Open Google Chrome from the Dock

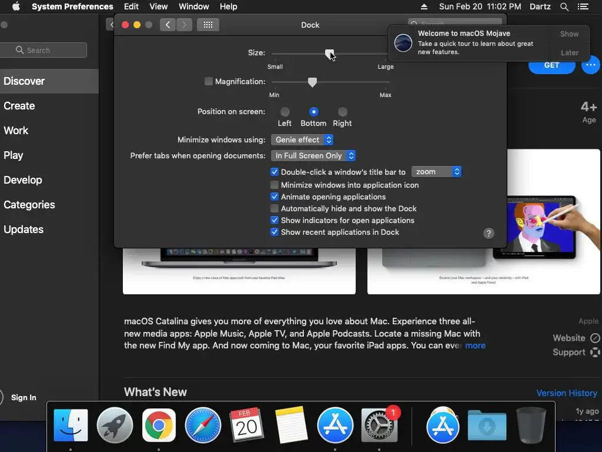tap(159, 425)
